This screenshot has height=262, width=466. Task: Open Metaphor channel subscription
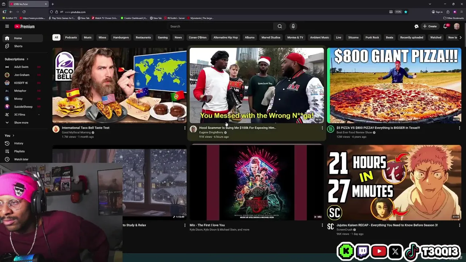22,91
